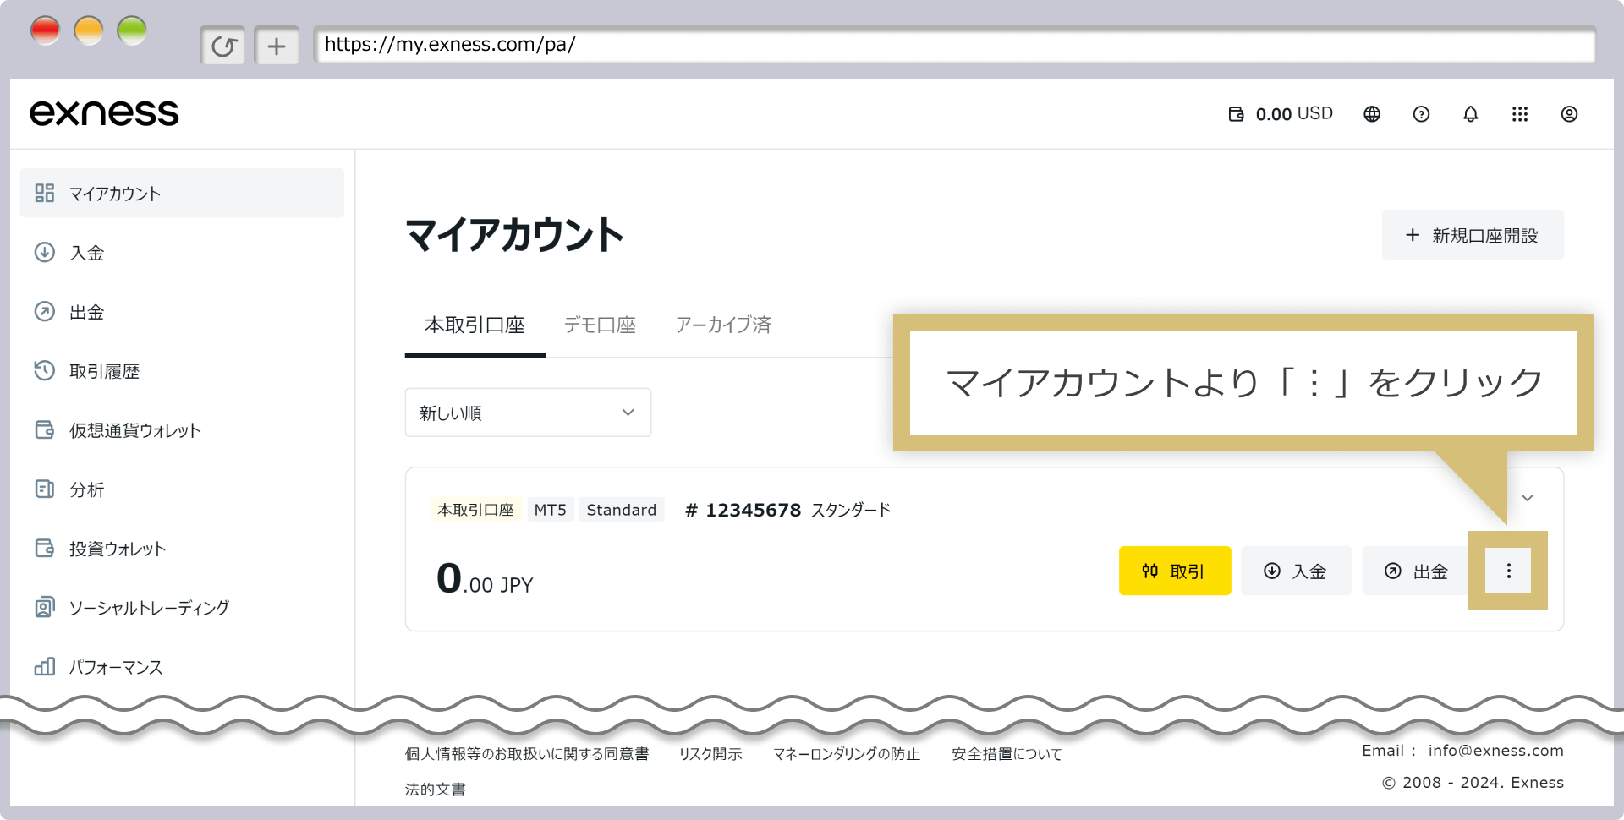1624x820 pixels.
Task: Open the wallet balance 0.00 USD
Action: point(1281,114)
